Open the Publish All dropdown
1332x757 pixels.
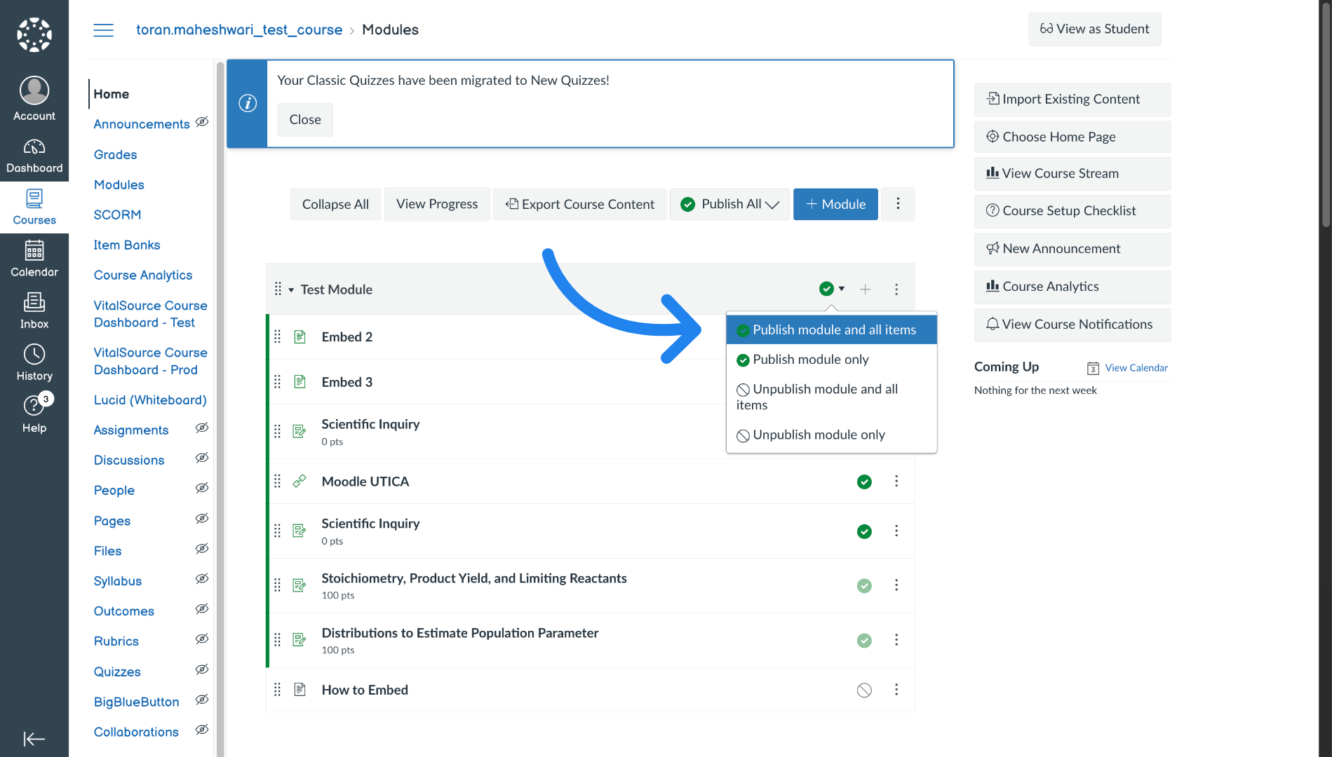[x=729, y=204]
